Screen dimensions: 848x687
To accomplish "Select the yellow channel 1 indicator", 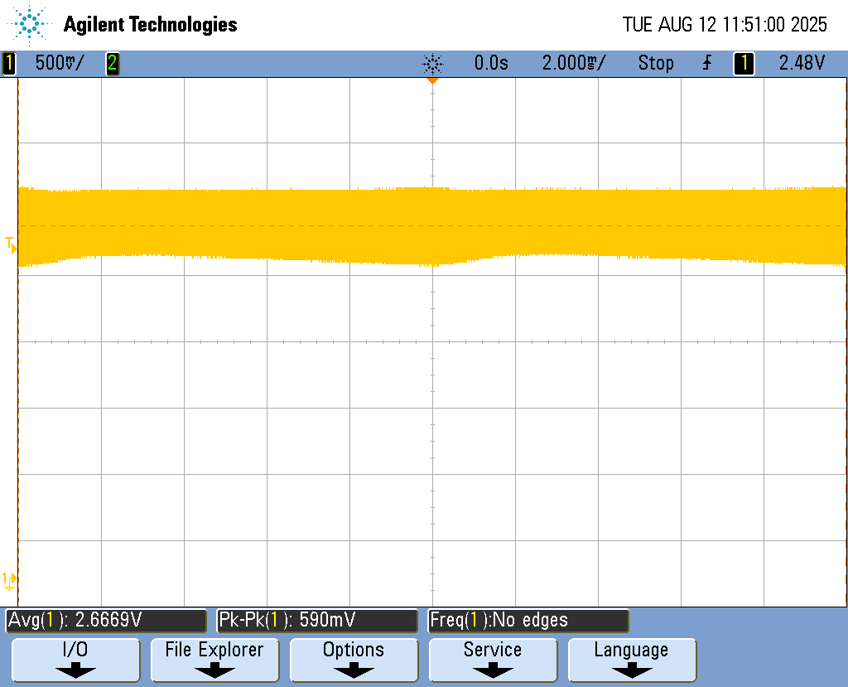I will (9, 63).
